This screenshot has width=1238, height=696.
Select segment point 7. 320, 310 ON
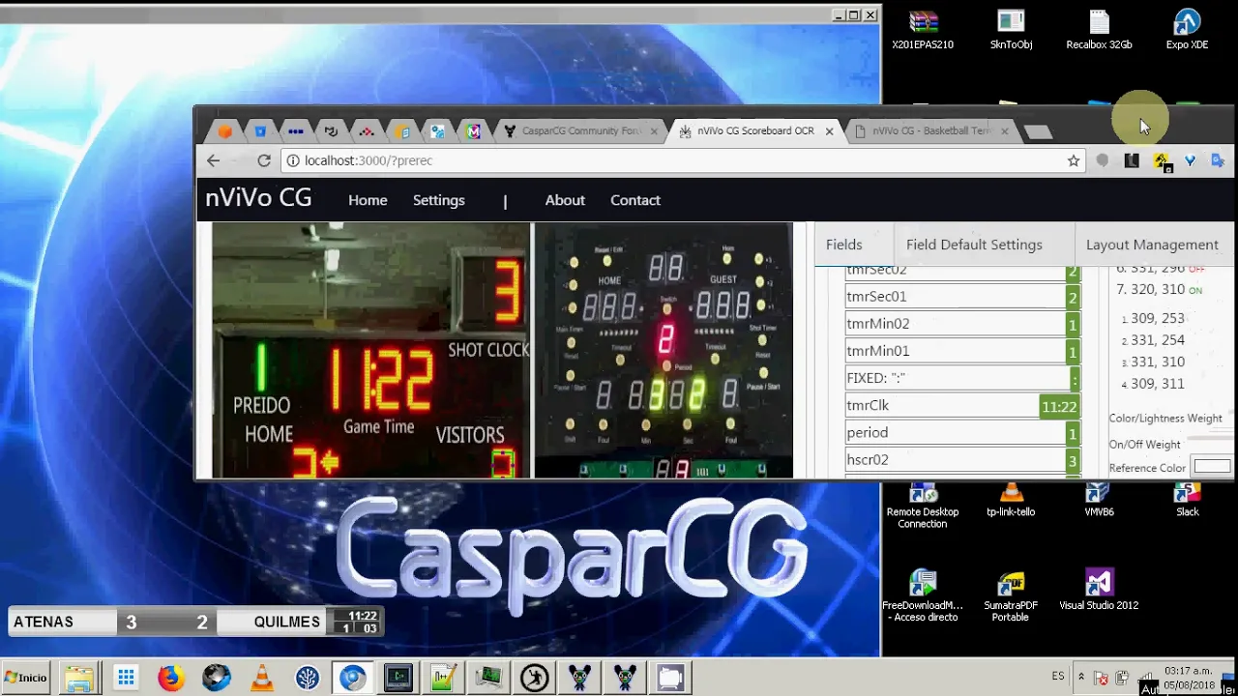[x=1159, y=289]
